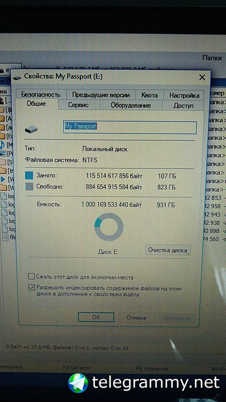Click the greyed-out Применить button

coord(177,318)
